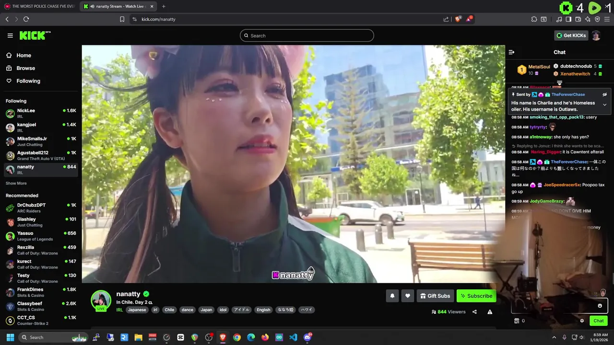Subscribe to nanatty
This screenshot has height=345, width=614.
click(x=476, y=296)
